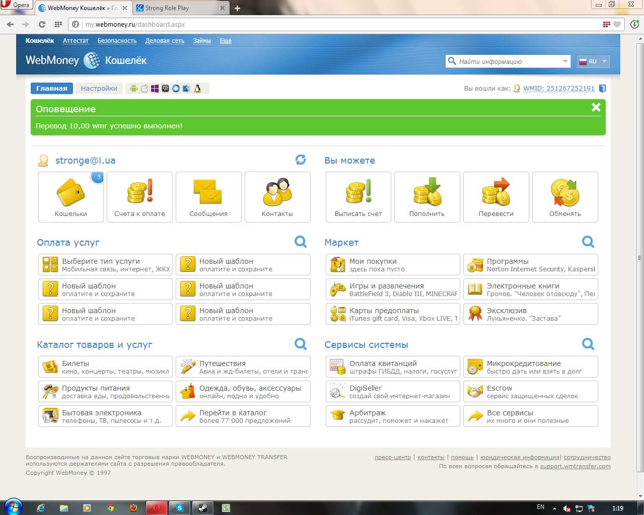Image resolution: width=644 pixels, height=515 pixels.
Task: Open Игры и развлечения category
Action: (x=393, y=289)
